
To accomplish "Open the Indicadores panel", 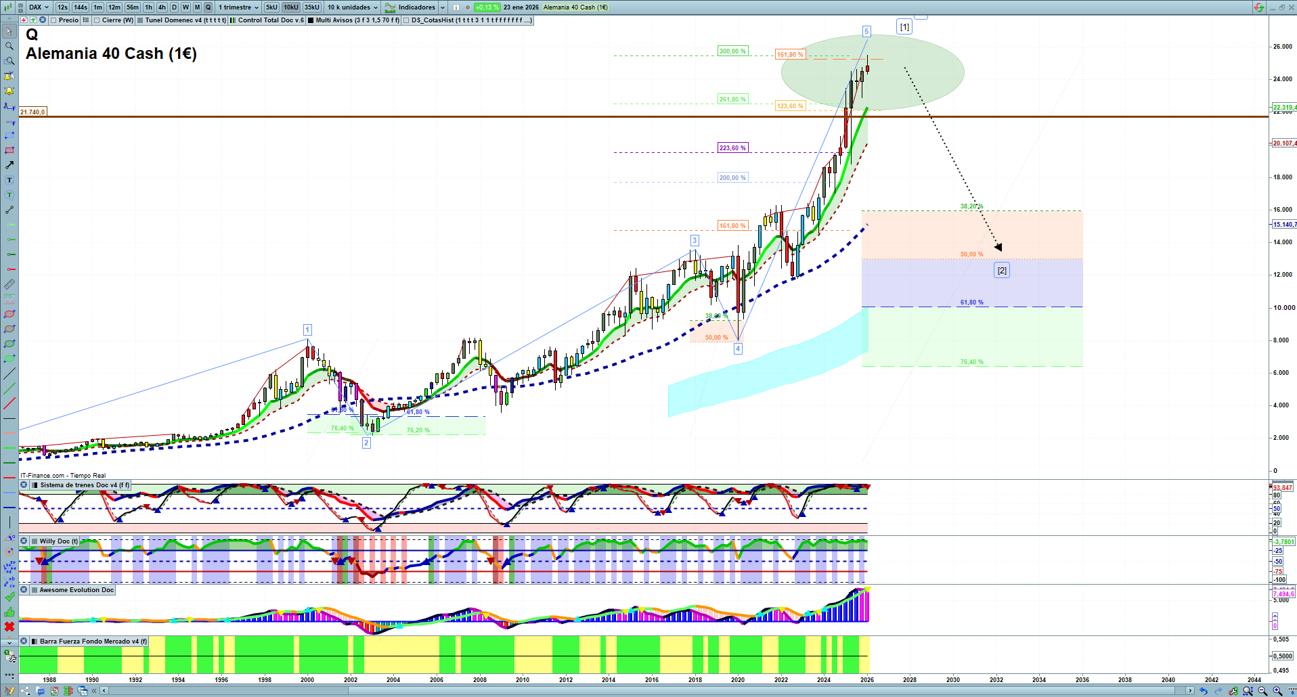I will pyautogui.click(x=410, y=7).
